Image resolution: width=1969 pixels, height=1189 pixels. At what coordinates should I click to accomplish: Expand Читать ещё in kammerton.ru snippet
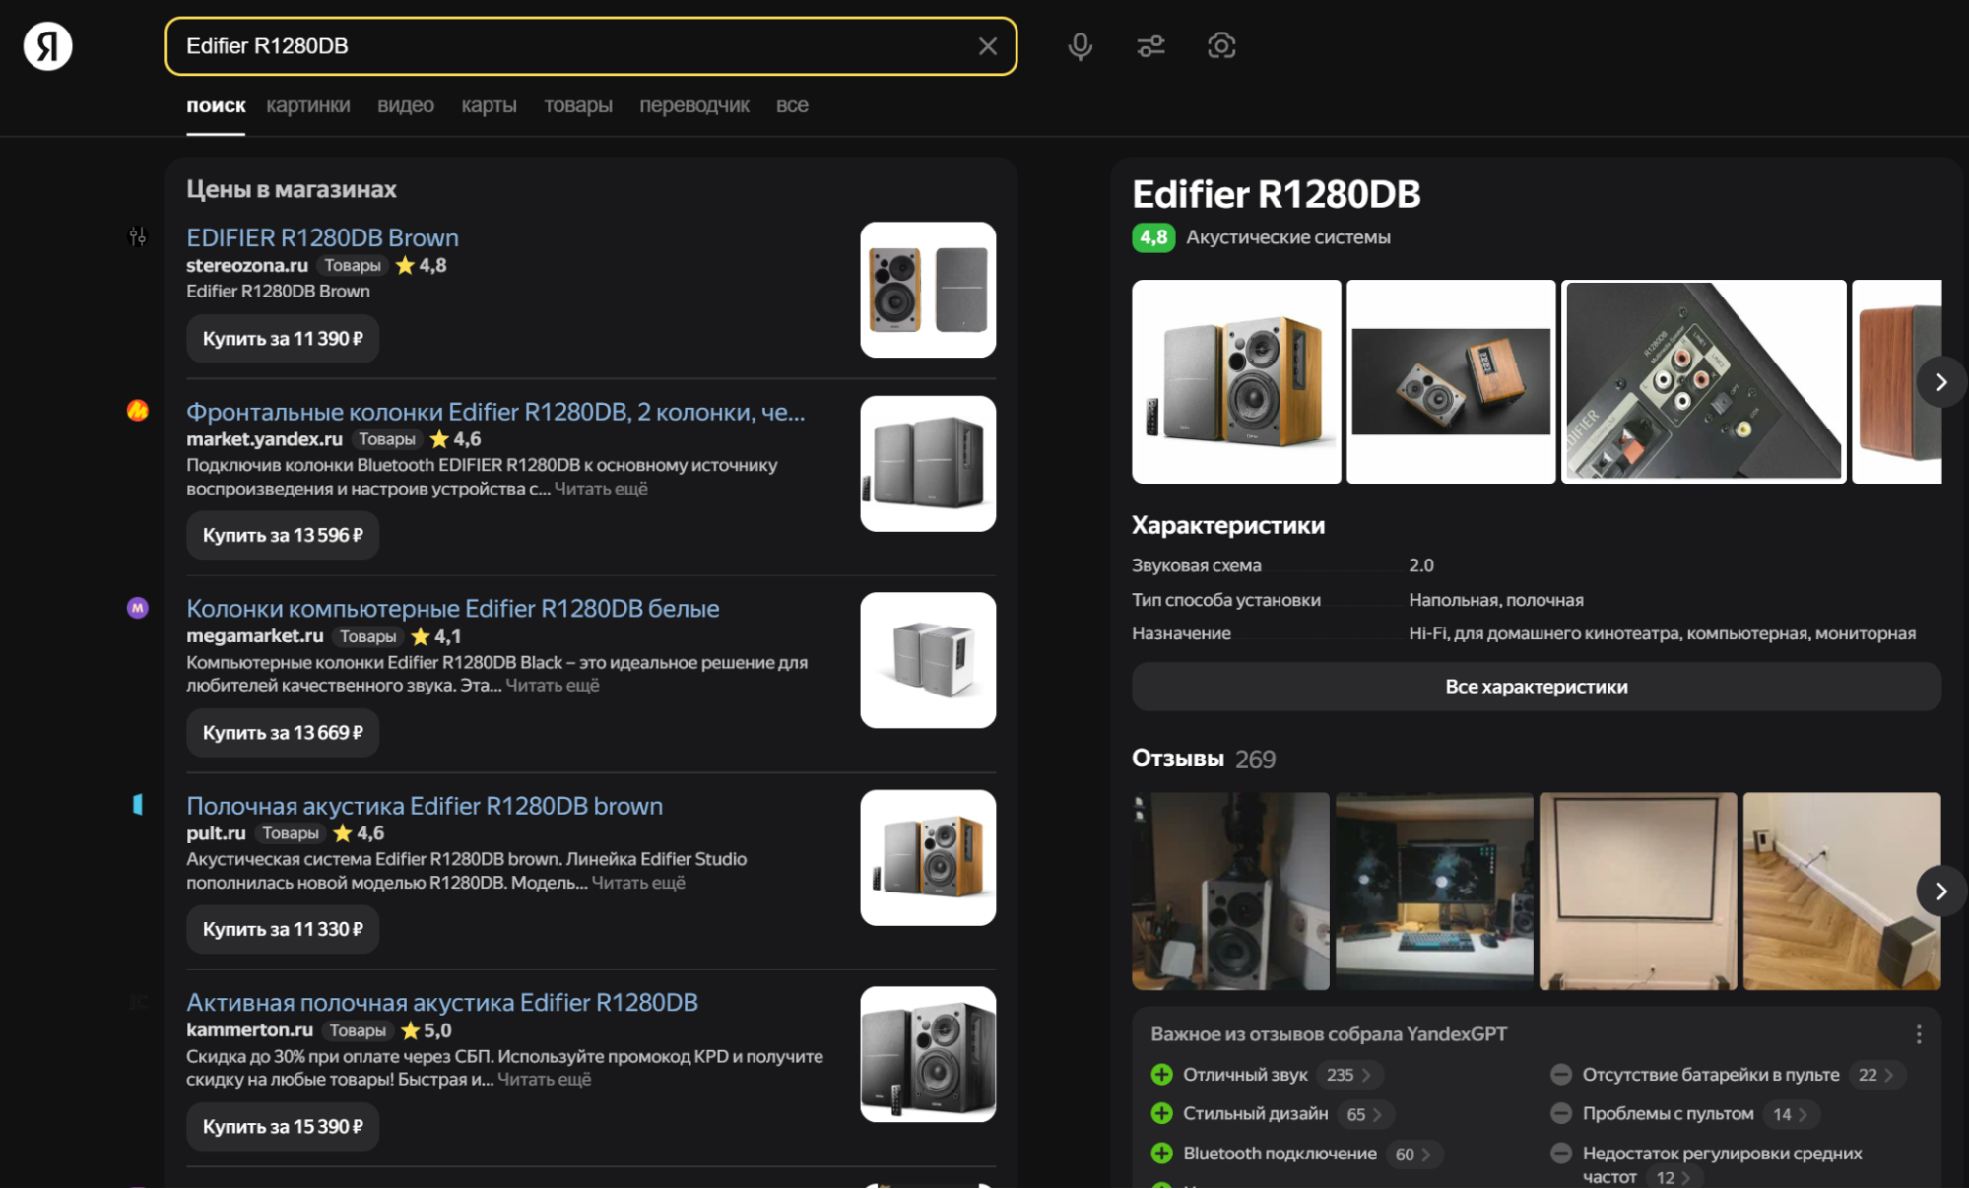(545, 1080)
